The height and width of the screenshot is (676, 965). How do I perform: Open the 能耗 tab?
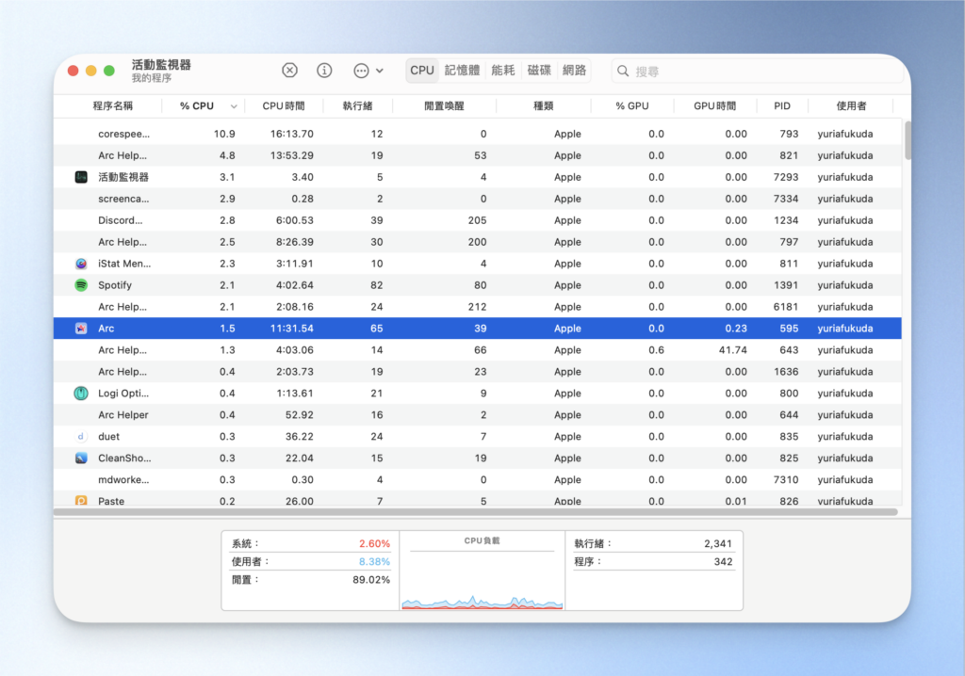[503, 70]
